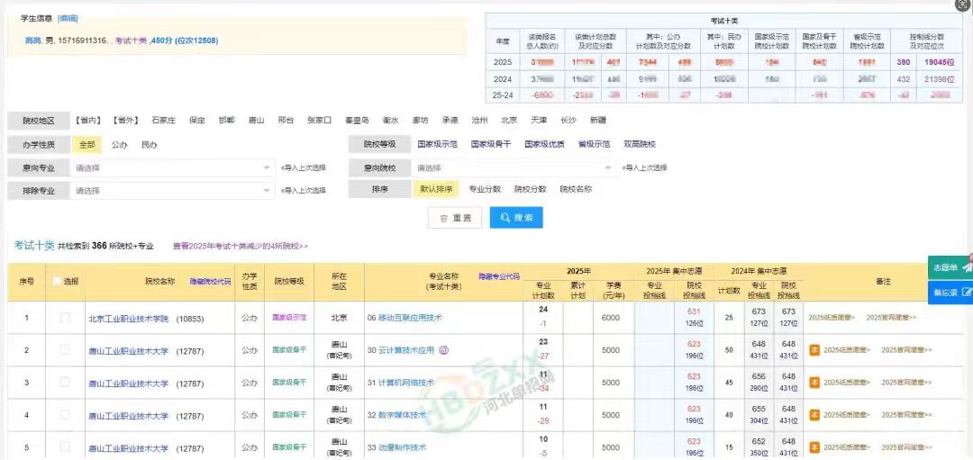The height and width of the screenshot is (460, 973).
Task: Choose 民办 under 办学性质
Action: [149, 144]
